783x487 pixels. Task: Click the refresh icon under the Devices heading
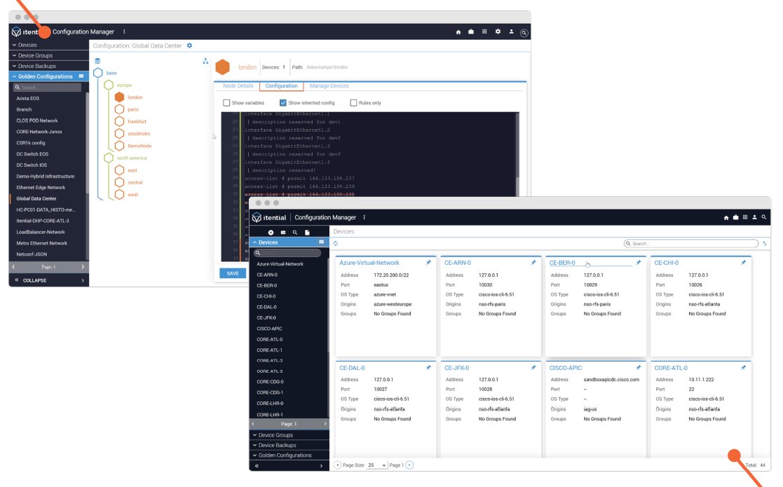[x=336, y=244]
